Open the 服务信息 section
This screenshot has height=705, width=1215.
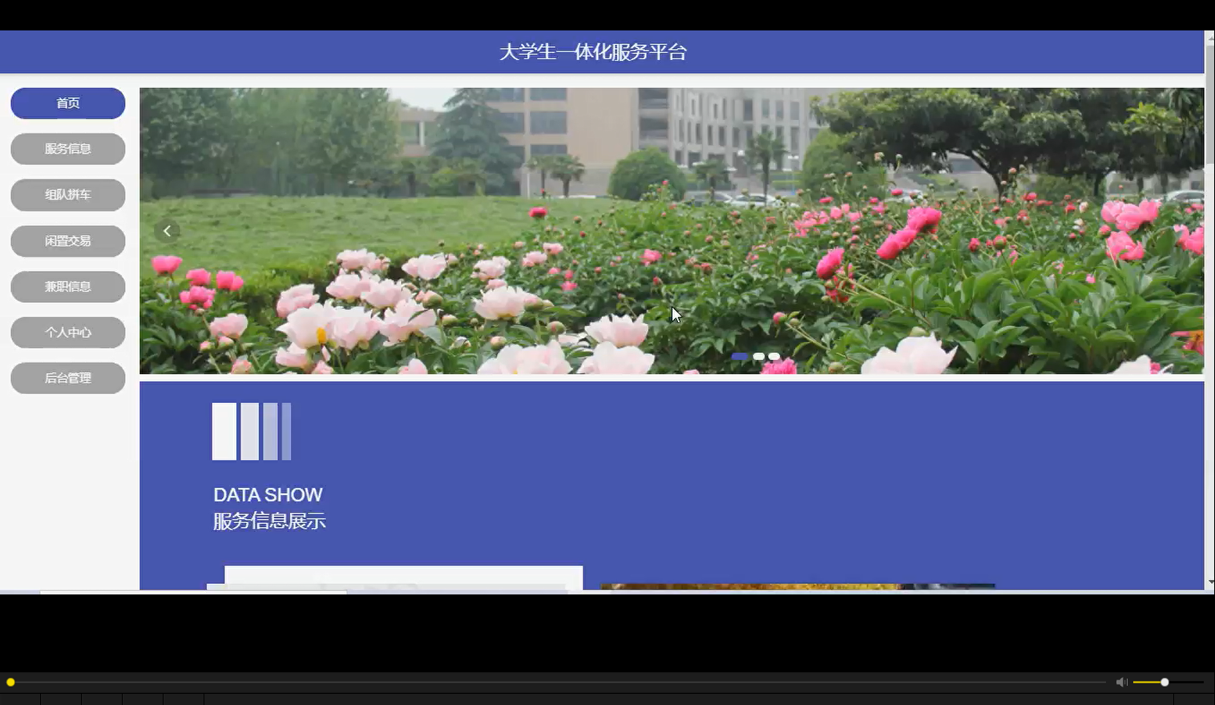67,149
